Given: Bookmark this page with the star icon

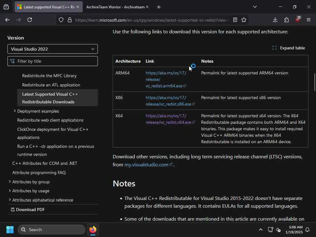Looking at the screenshot, I should point(244,20).
